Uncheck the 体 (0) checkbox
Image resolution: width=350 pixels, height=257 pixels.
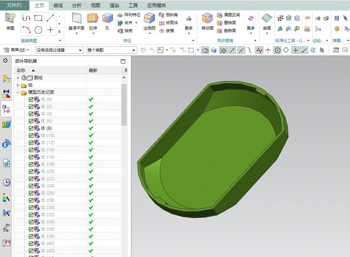coord(31,99)
